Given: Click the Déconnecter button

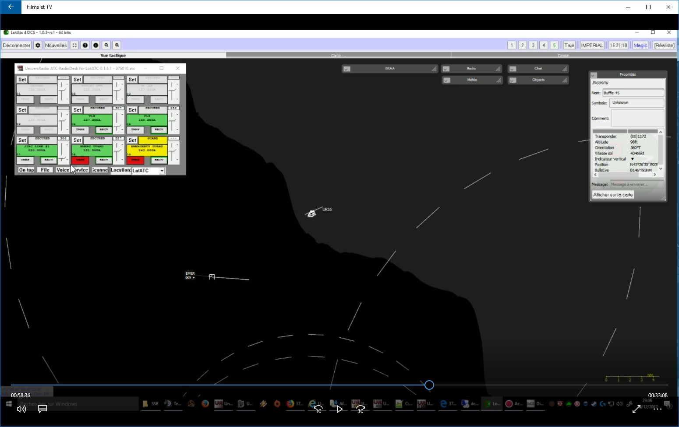Looking at the screenshot, I should click(x=17, y=45).
